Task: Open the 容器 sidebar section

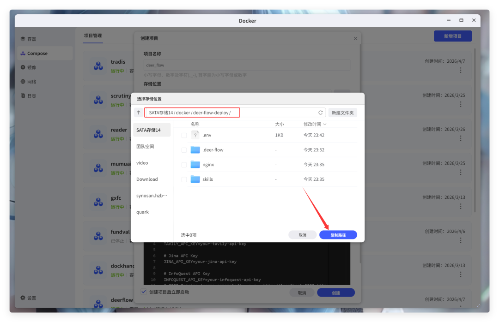Action: [x=45, y=39]
